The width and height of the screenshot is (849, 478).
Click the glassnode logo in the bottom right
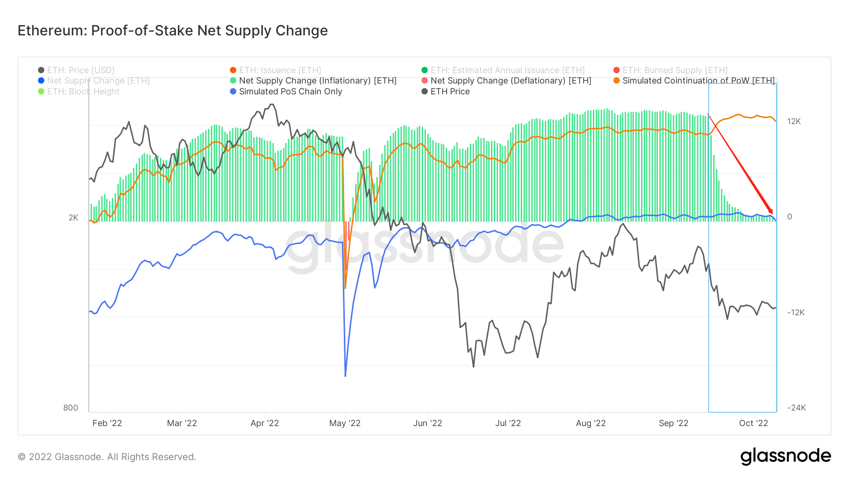pos(785,456)
